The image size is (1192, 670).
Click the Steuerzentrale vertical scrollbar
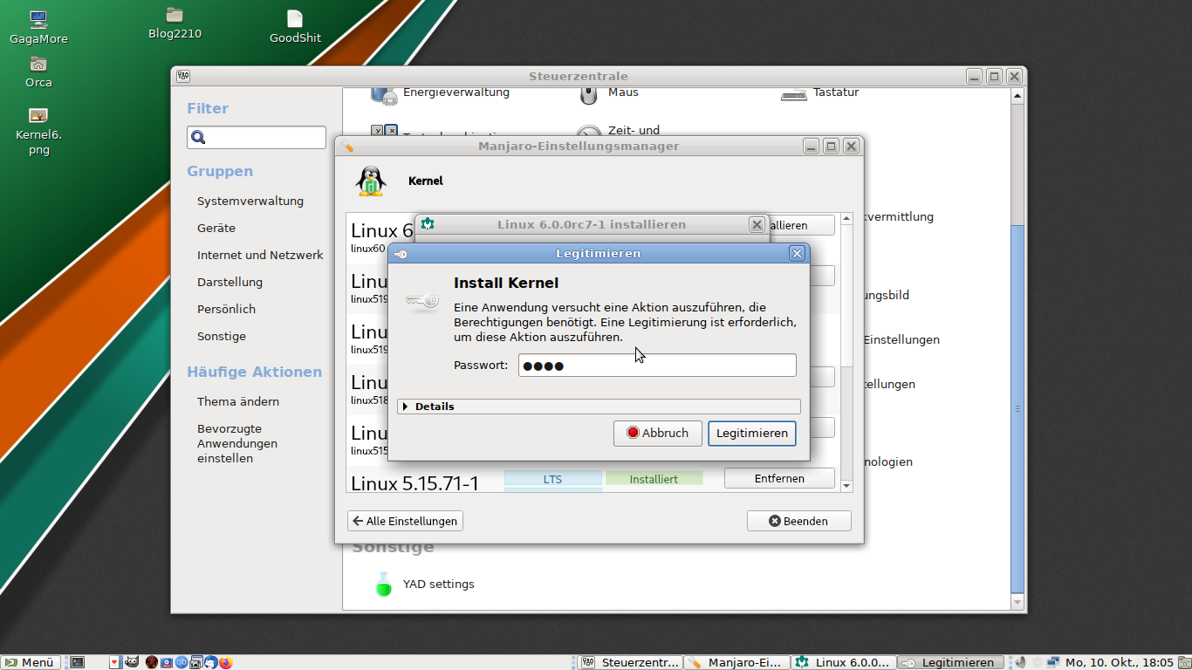(1017, 408)
